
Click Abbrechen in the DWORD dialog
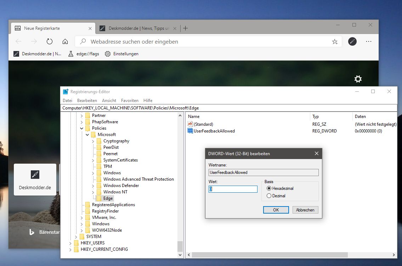pyautogui.click(x=305, y=210)
